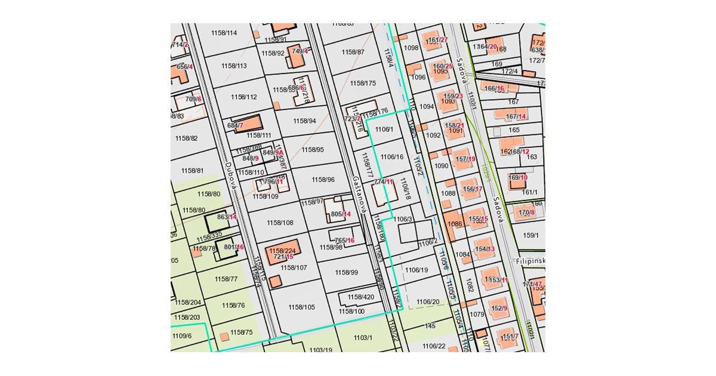Click parcel 1158/105
The height and width of the screenshot is (376, 716).
[x=301, y=307]
